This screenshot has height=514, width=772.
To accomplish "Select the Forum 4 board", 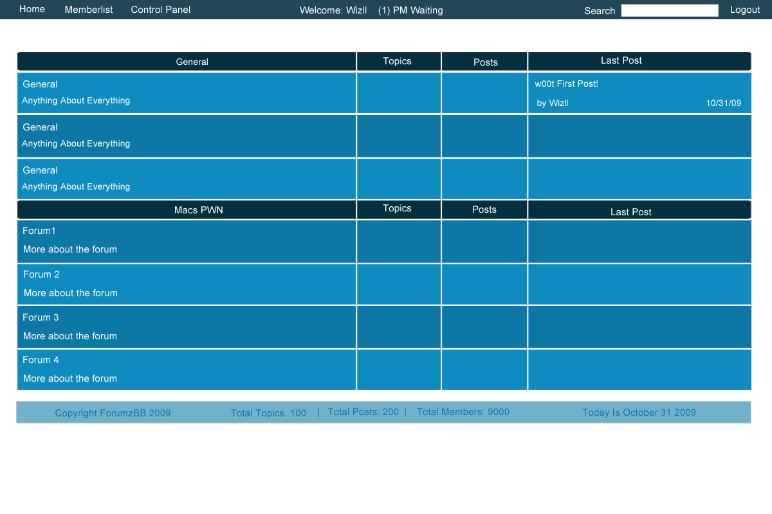I will click(x=41, y=360).
